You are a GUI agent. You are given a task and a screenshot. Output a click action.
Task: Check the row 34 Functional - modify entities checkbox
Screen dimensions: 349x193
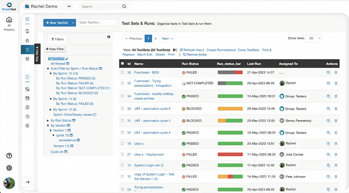(123, 96)
